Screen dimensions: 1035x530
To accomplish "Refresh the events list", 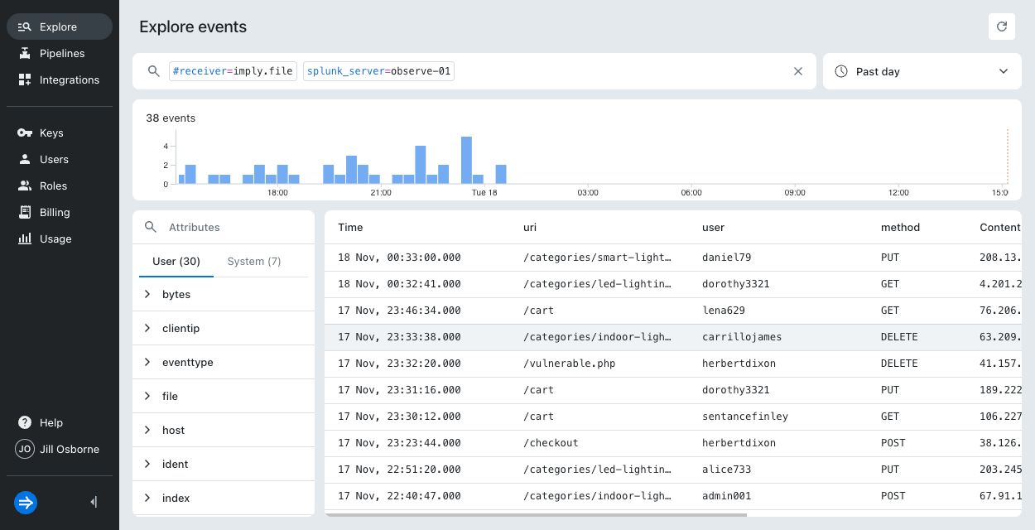I will (1002, 26).
